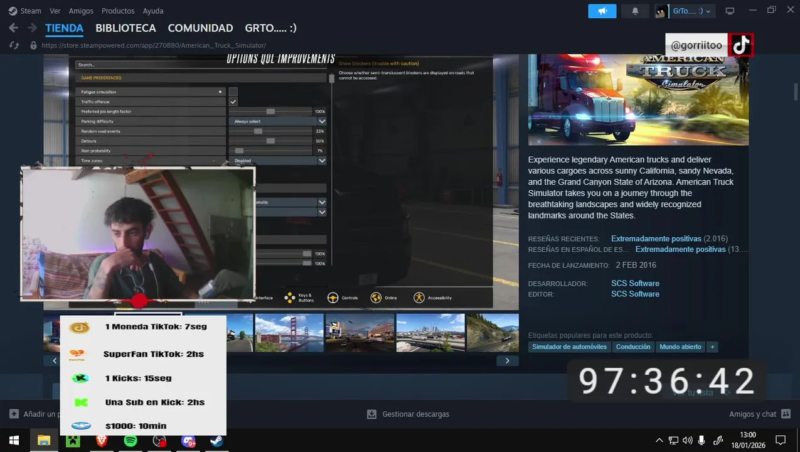The width and height of the screenshot is (800, 452).
Task: Adjust the Rain probability slider
Action: coord(270,151)
